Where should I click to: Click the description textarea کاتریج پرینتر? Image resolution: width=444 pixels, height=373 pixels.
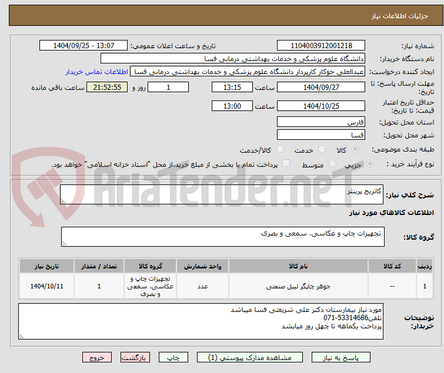pyautogui.click(x=222, y=194)
